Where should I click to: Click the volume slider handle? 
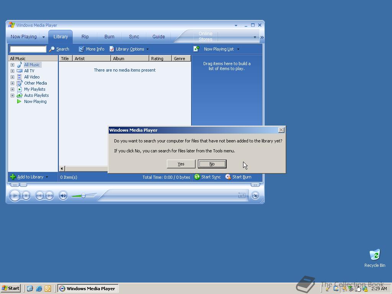pyautogui.click(x=83, y=196)
